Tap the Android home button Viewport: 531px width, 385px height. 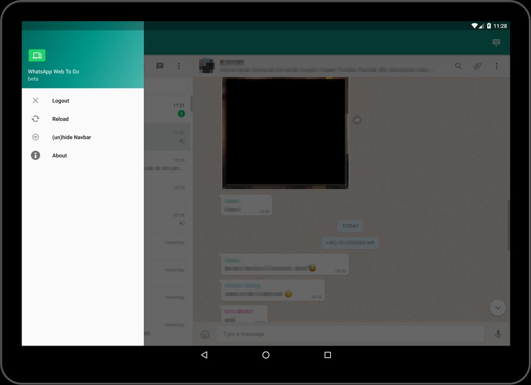click(x=266, y=355)
